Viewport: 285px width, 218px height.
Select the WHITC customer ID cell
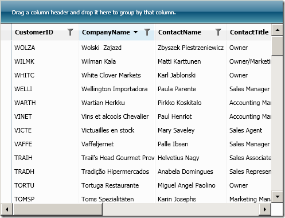pos(45,75)
